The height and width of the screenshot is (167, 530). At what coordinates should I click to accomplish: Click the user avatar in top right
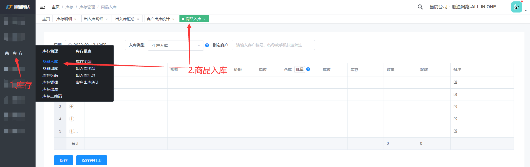coord(516,7)
